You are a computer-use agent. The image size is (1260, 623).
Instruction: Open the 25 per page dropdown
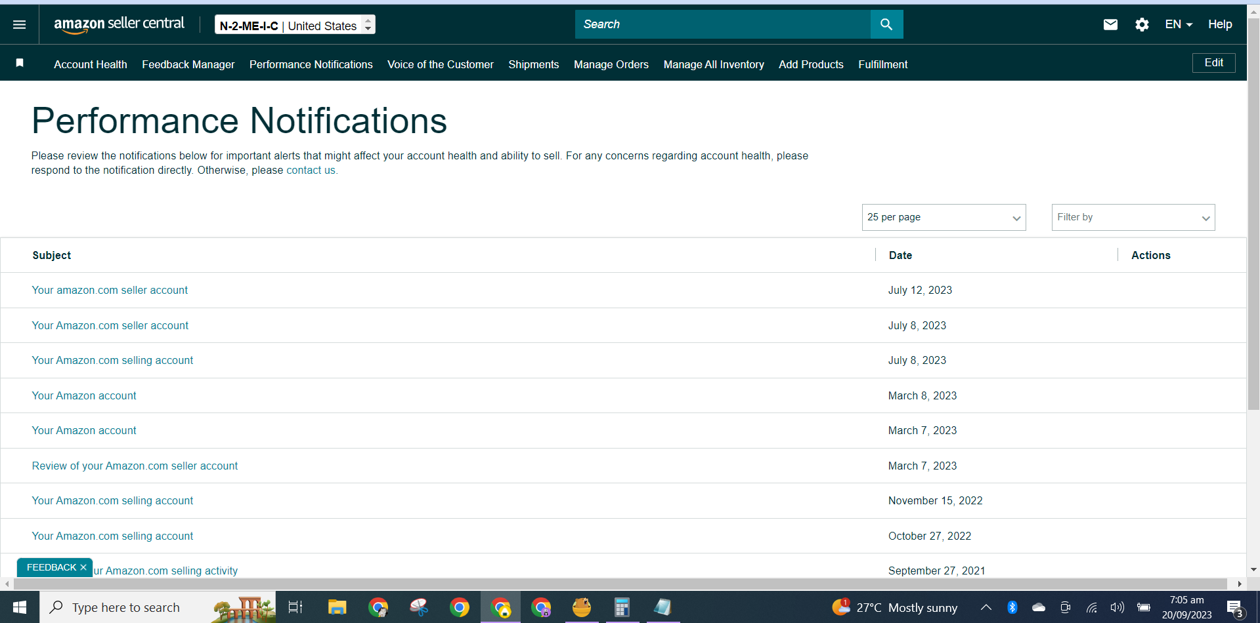click(x=944, y=217)
